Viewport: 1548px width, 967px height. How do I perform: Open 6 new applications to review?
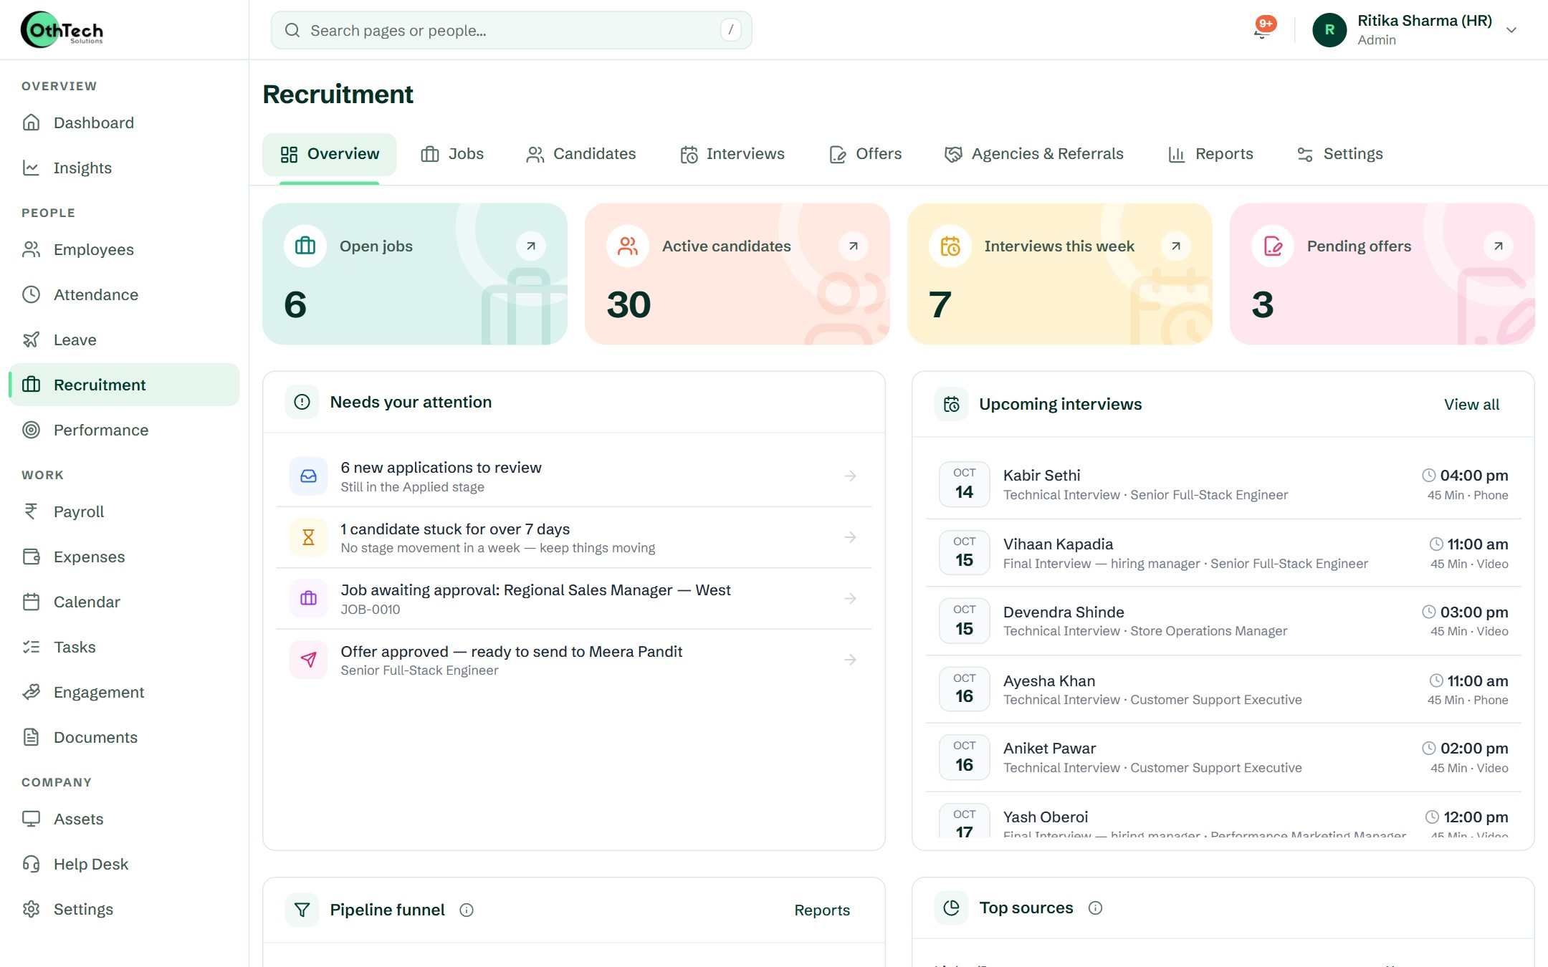(573, 476)
